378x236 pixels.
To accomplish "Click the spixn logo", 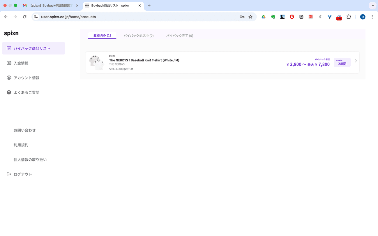I will coord(11,33).
